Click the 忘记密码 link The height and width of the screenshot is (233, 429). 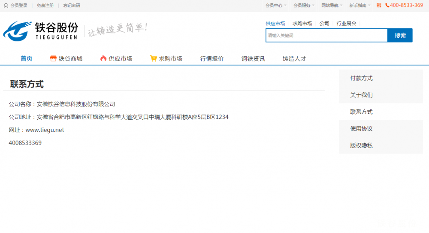click(x=72, y=6)
